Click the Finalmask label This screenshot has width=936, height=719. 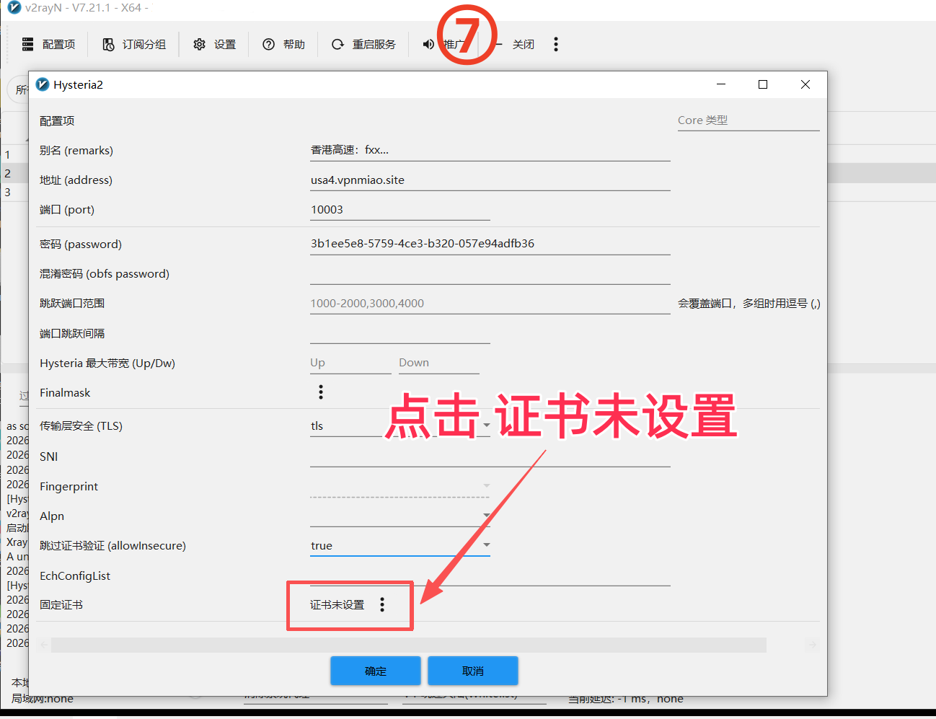(65, 393)
